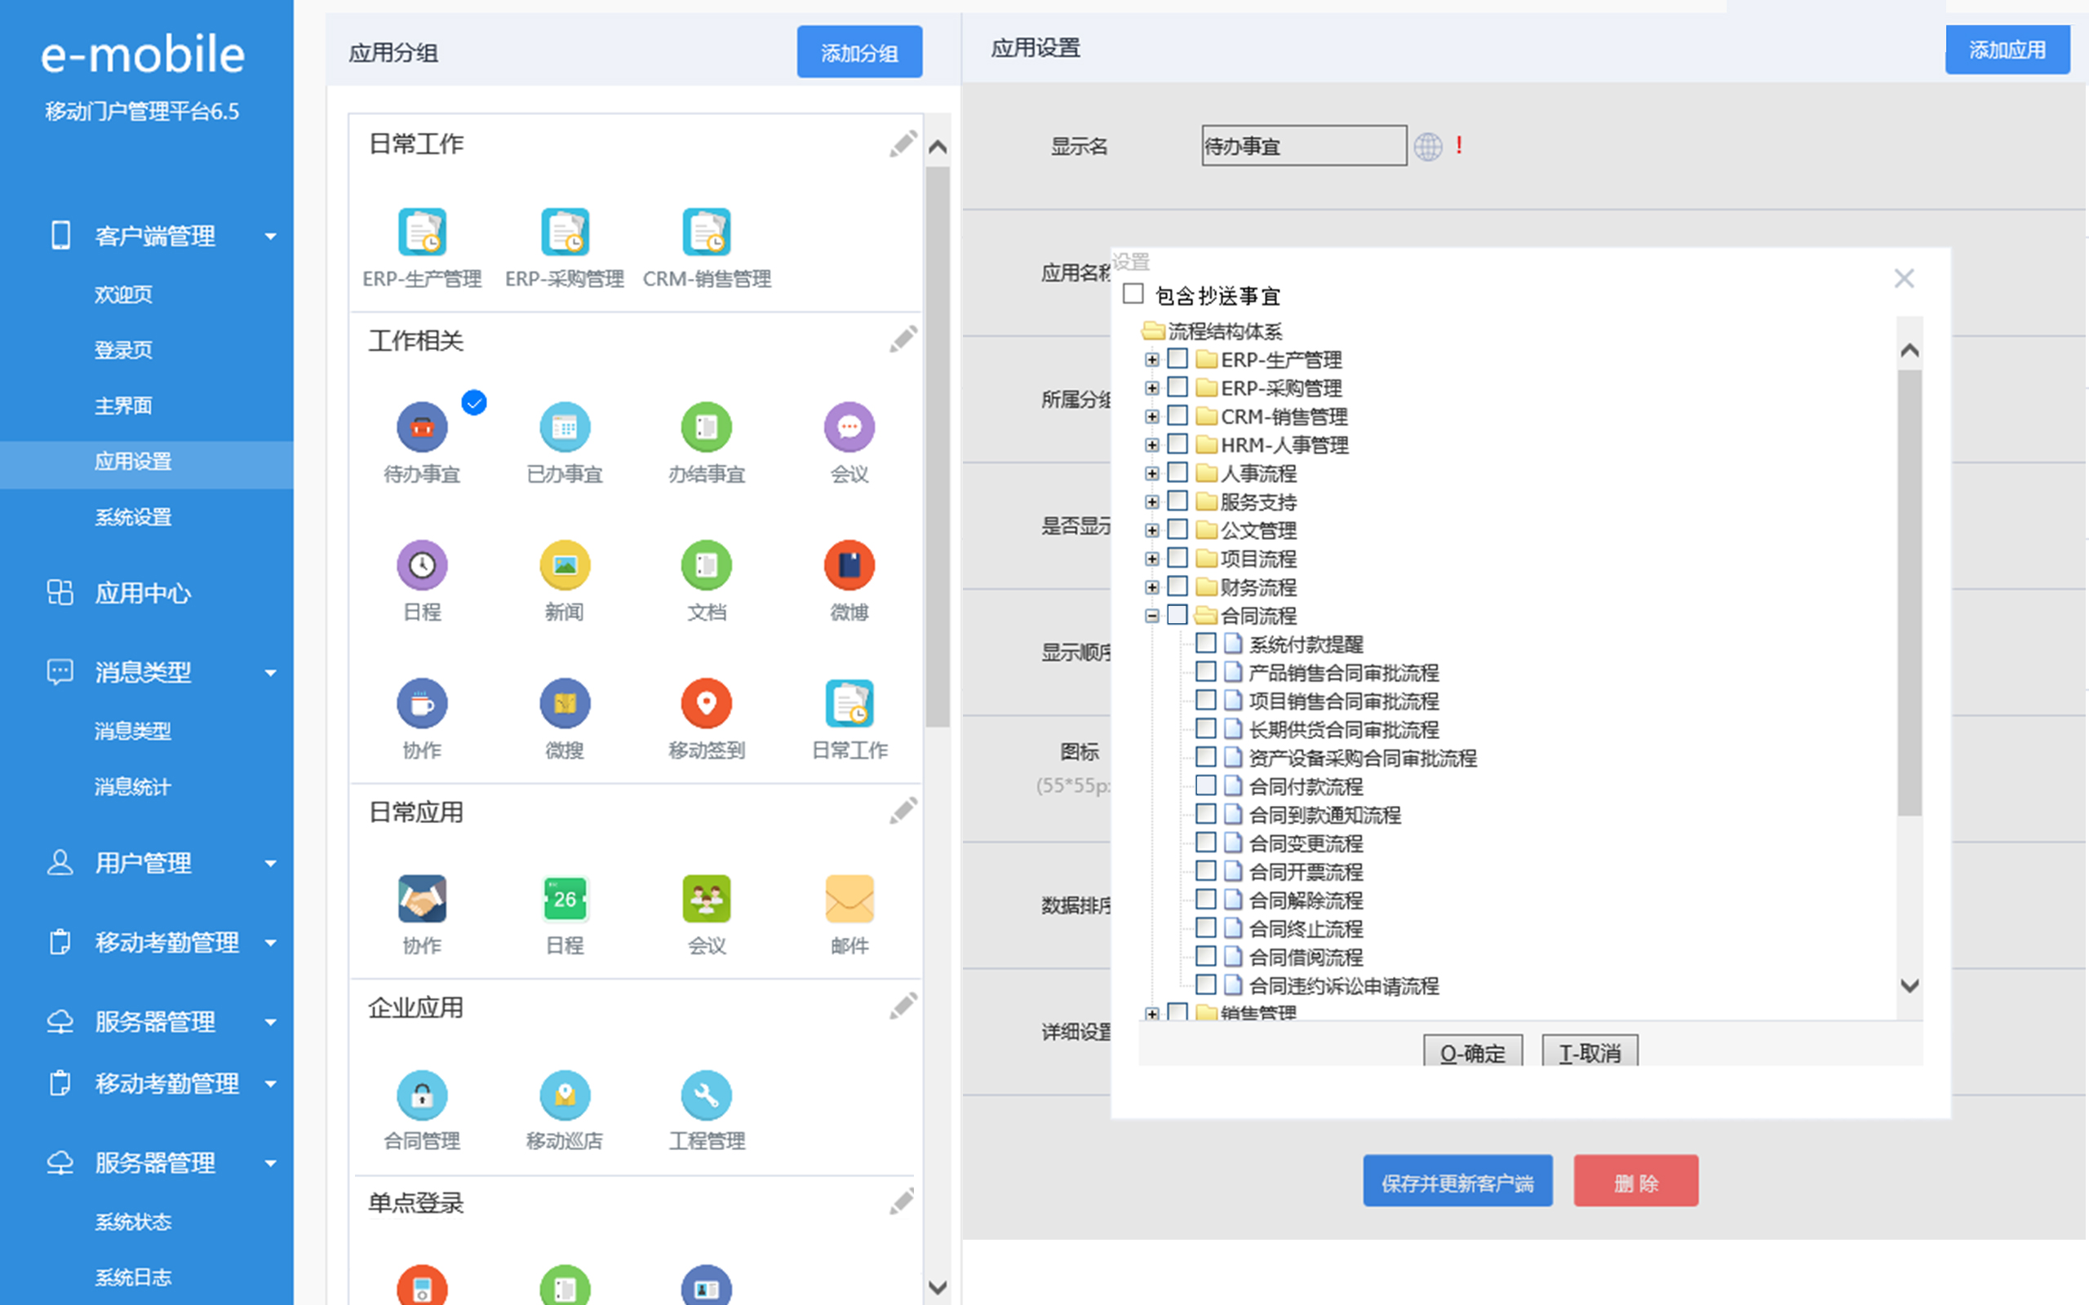This screenshot has height=1305, width=2089.
Task: Expand the ERP-生产管理 tree node
Action: tap(1151, 360)
